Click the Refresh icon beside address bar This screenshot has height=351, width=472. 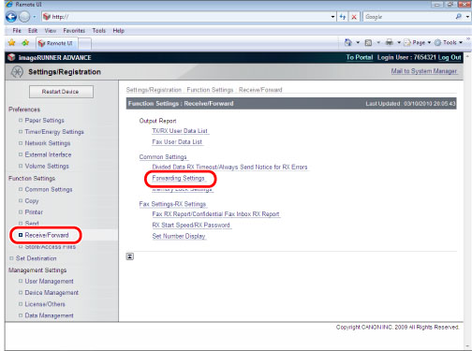coord(343,17)
